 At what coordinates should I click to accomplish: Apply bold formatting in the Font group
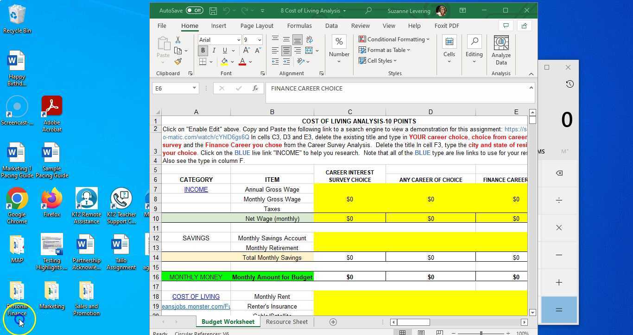(x=203, y=50)
